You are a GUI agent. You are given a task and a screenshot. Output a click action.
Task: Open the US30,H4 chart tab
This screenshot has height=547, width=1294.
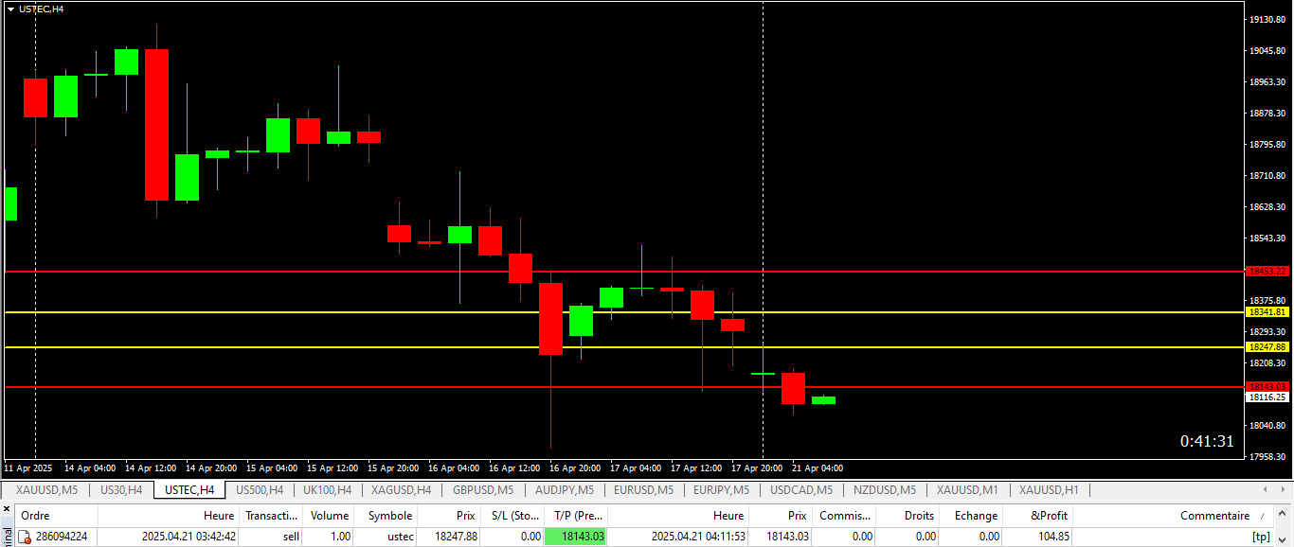tap(121, 490)
